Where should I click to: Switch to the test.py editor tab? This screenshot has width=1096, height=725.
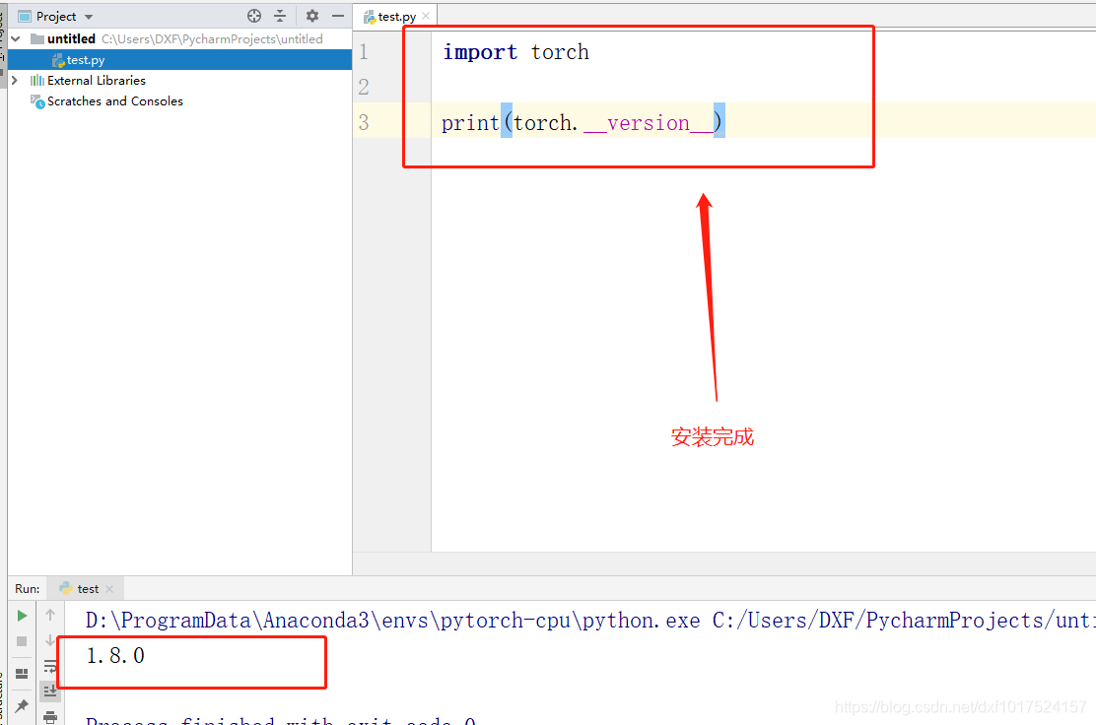(394, 16)
